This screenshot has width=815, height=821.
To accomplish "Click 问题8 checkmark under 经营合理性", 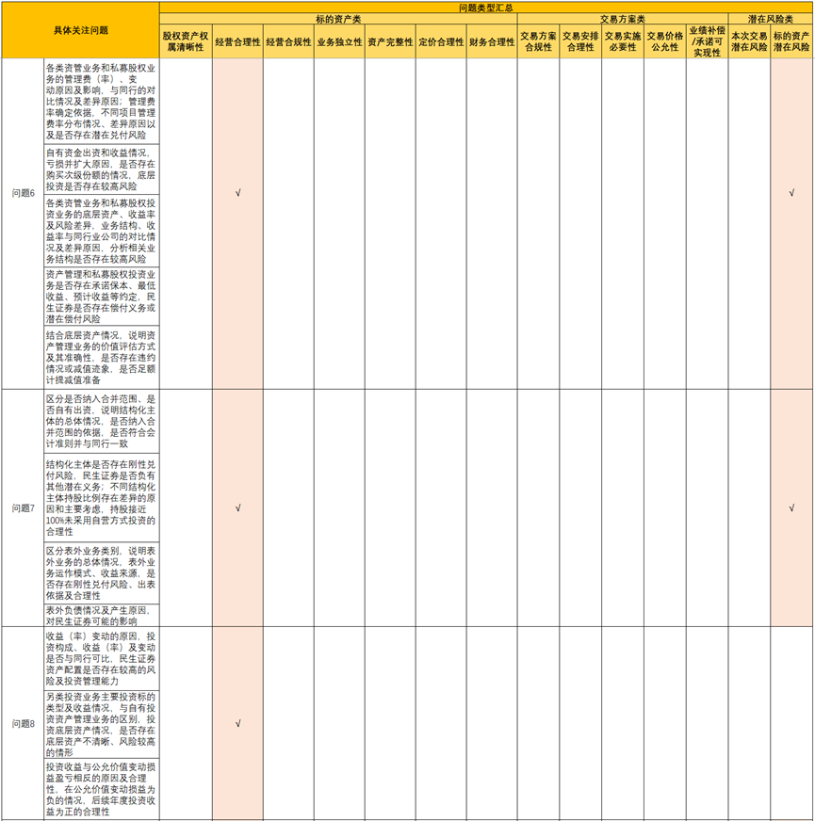I will click(238, 724).
